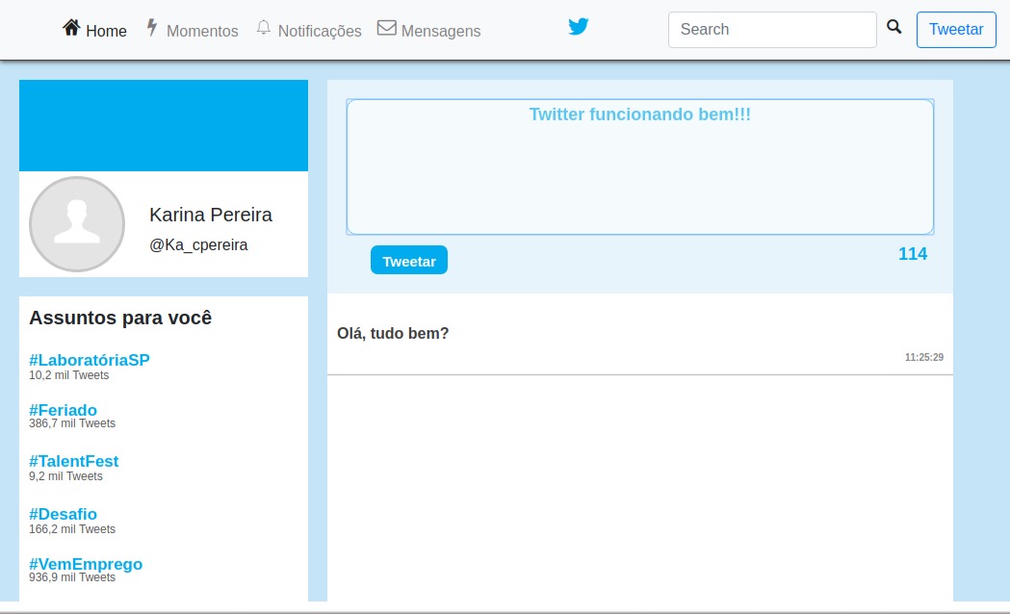This screenshot has height=614, width=1010.
Task: Click the '166,2 mil Tweets' count
Action: coord(72,529)
